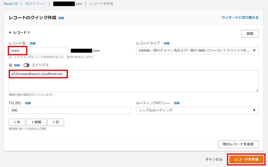Click the 値 textarea with cloudfront.net

click(133, 81)
